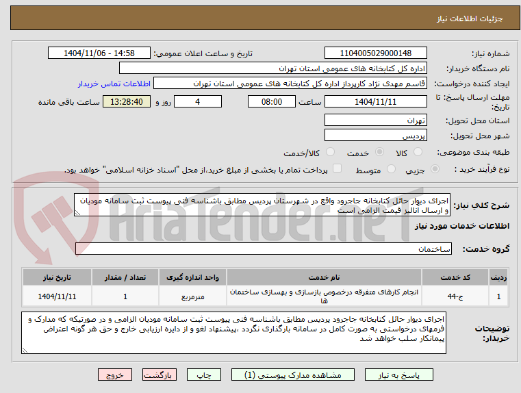This screenshot has height=393, width=521.
Task: Click the remaining time field 13:28:40
Action: (126, 101)
